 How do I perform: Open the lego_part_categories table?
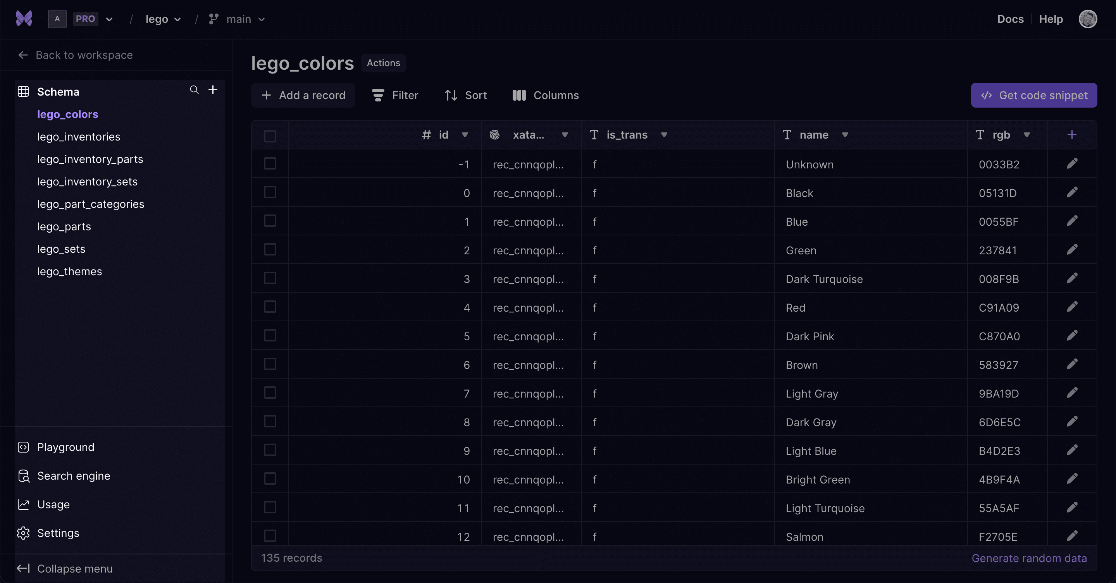click(x=91, y=204)
